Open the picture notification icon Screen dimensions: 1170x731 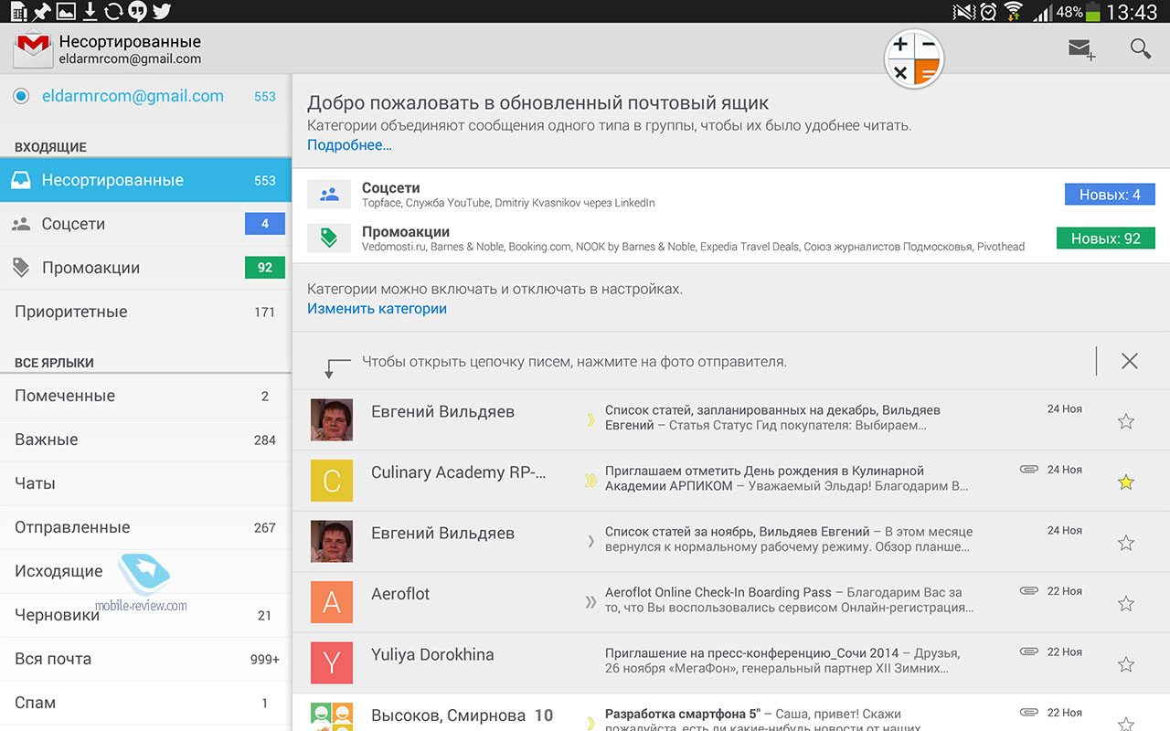pyautogui.click(x=66, y=11)
